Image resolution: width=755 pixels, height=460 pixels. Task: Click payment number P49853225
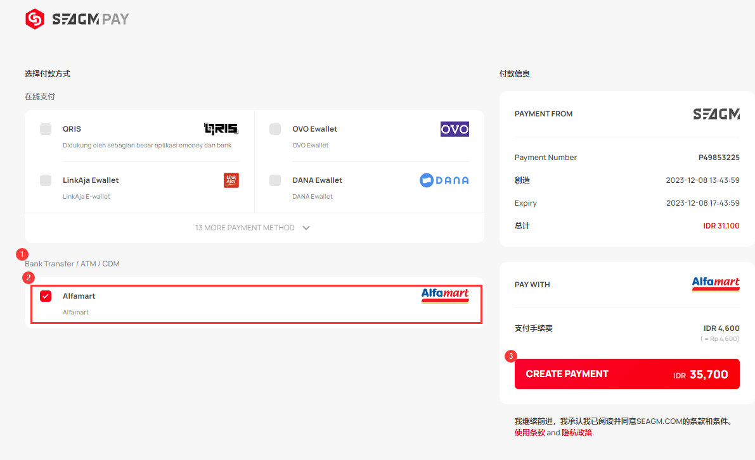click(x=719, y=158)
